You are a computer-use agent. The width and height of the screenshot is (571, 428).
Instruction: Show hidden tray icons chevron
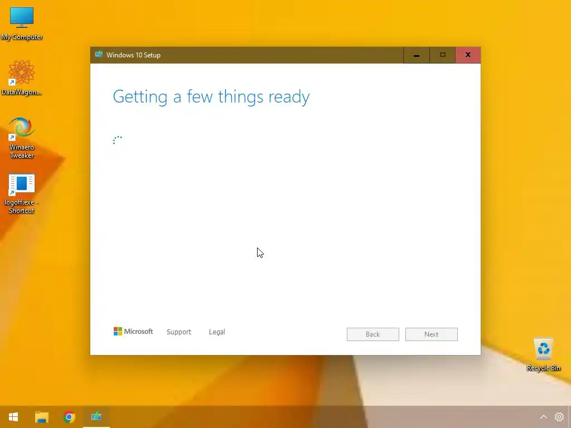(543, 417)
